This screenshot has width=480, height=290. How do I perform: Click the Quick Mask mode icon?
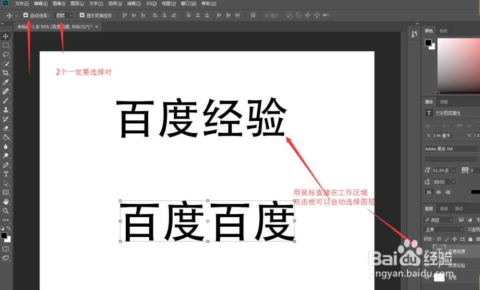click(5, 249)
